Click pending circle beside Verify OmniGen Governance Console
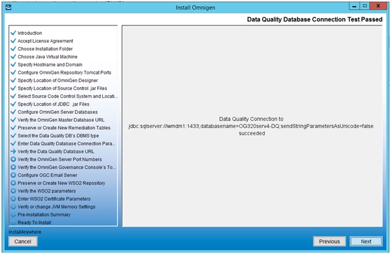The height and width of the screenshot is (254, 391). [14, 167]
